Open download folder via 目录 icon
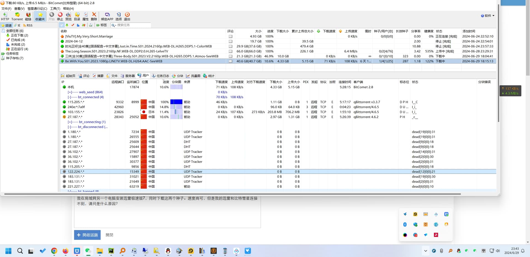Image resolution: width=530 pixels, height=257 pixels. (x=77, y=16)
